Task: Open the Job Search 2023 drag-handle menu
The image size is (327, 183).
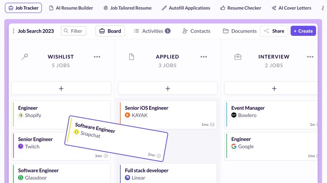Action: pos(13,31)
